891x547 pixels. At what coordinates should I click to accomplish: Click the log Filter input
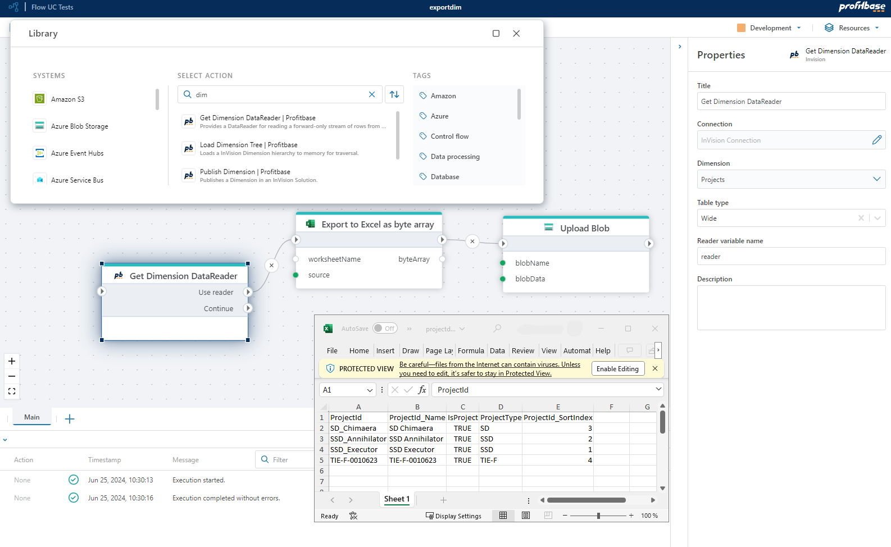285,459
